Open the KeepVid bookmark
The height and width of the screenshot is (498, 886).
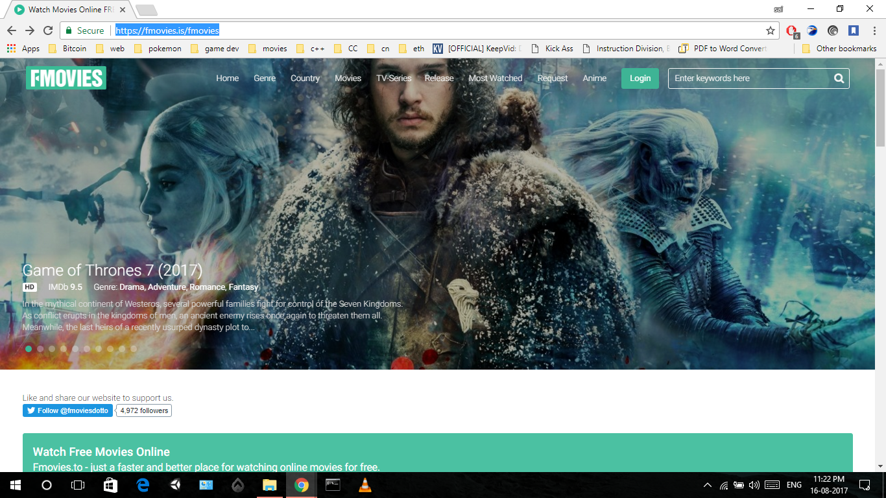tap(477, 49)
